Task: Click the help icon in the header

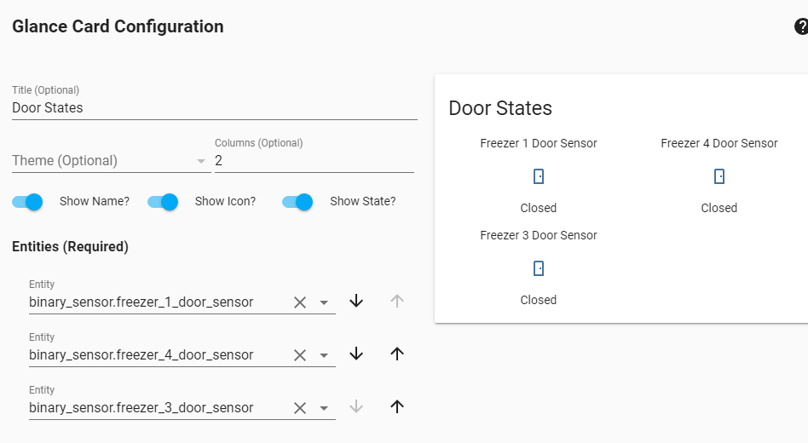Action: tap(800, 27)
